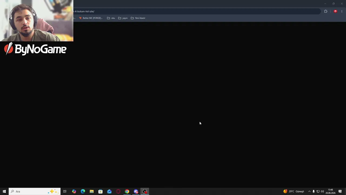Click the microphone tray icon
346x195 pixels.
click(x=314, y=191)
